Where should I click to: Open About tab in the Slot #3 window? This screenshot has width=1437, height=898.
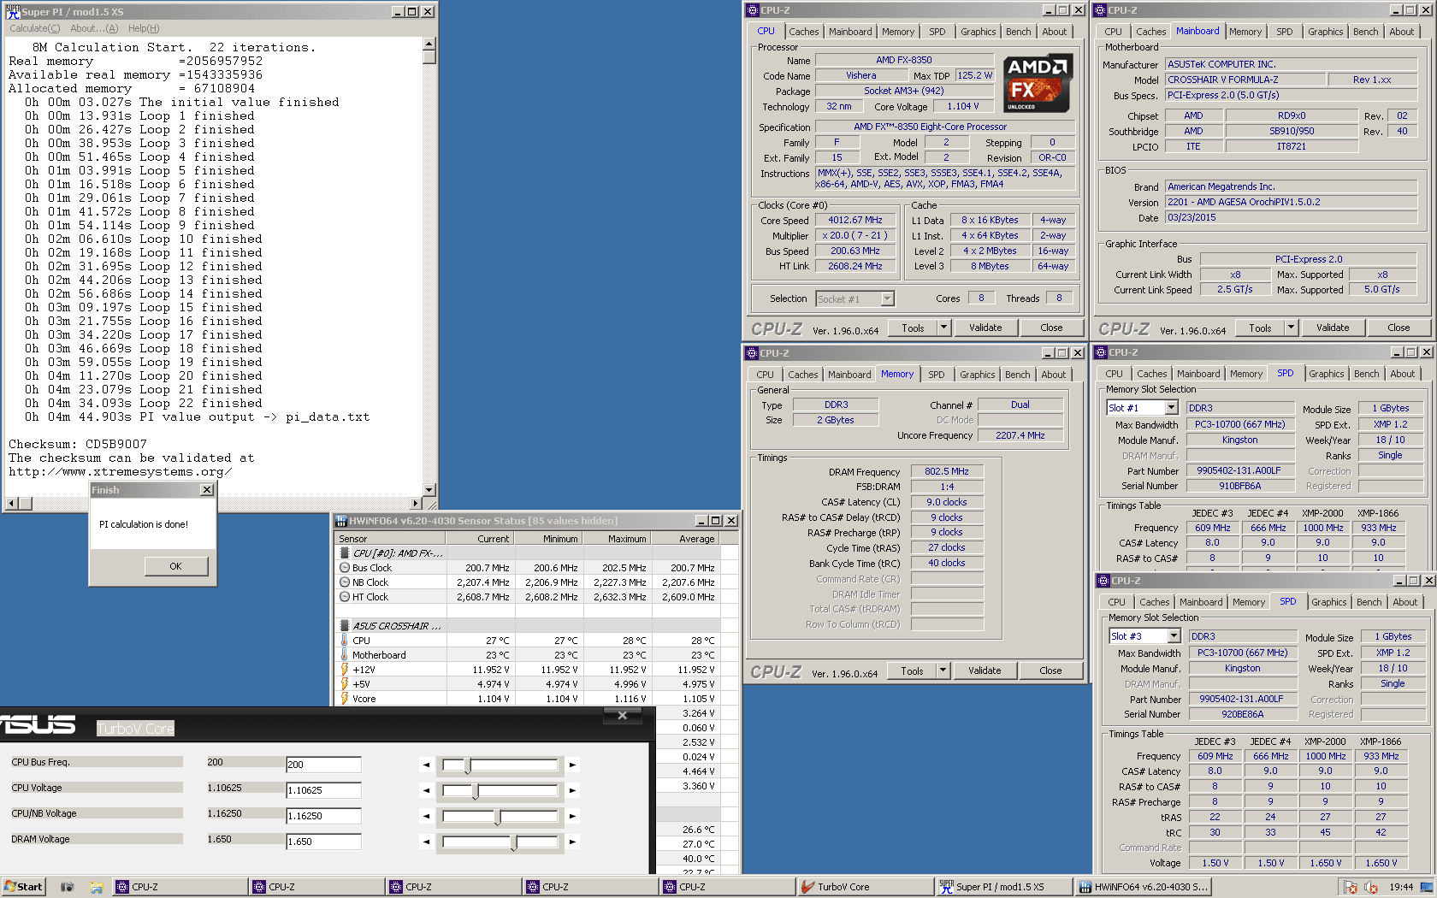(x=1404, y=602)
